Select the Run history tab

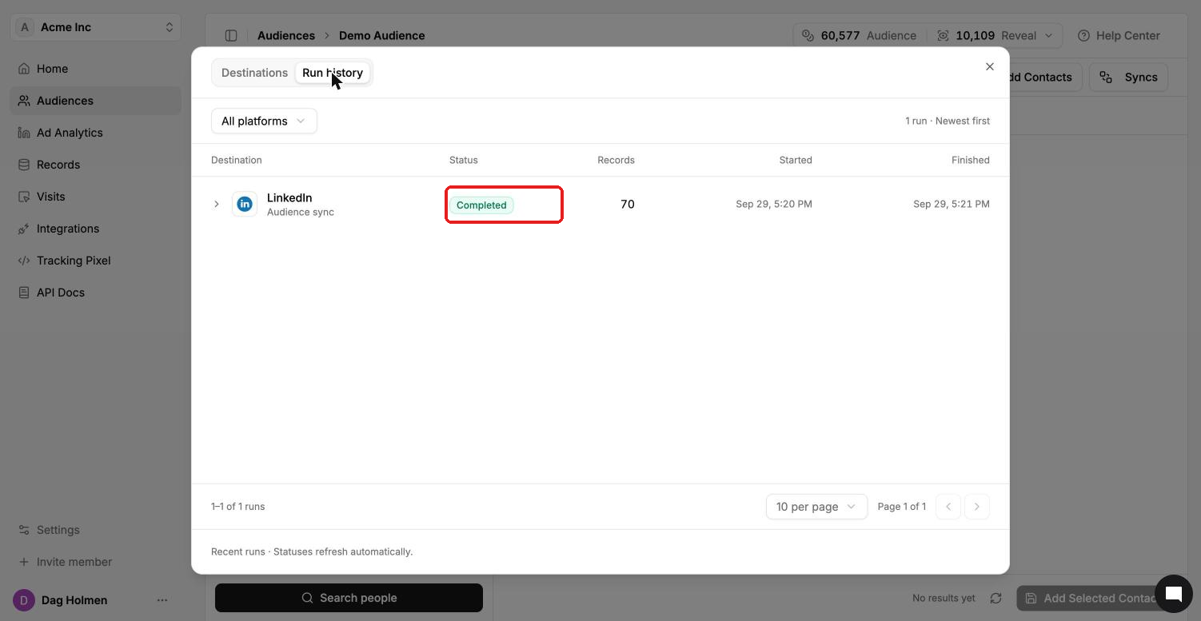click(x=333, y=73)
